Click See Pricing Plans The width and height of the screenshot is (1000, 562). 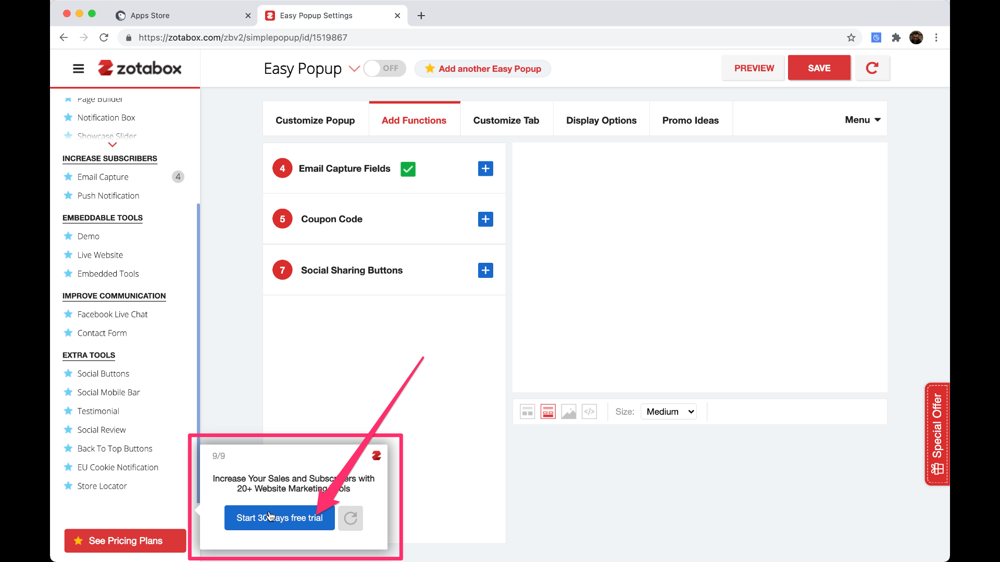[125, 541]
